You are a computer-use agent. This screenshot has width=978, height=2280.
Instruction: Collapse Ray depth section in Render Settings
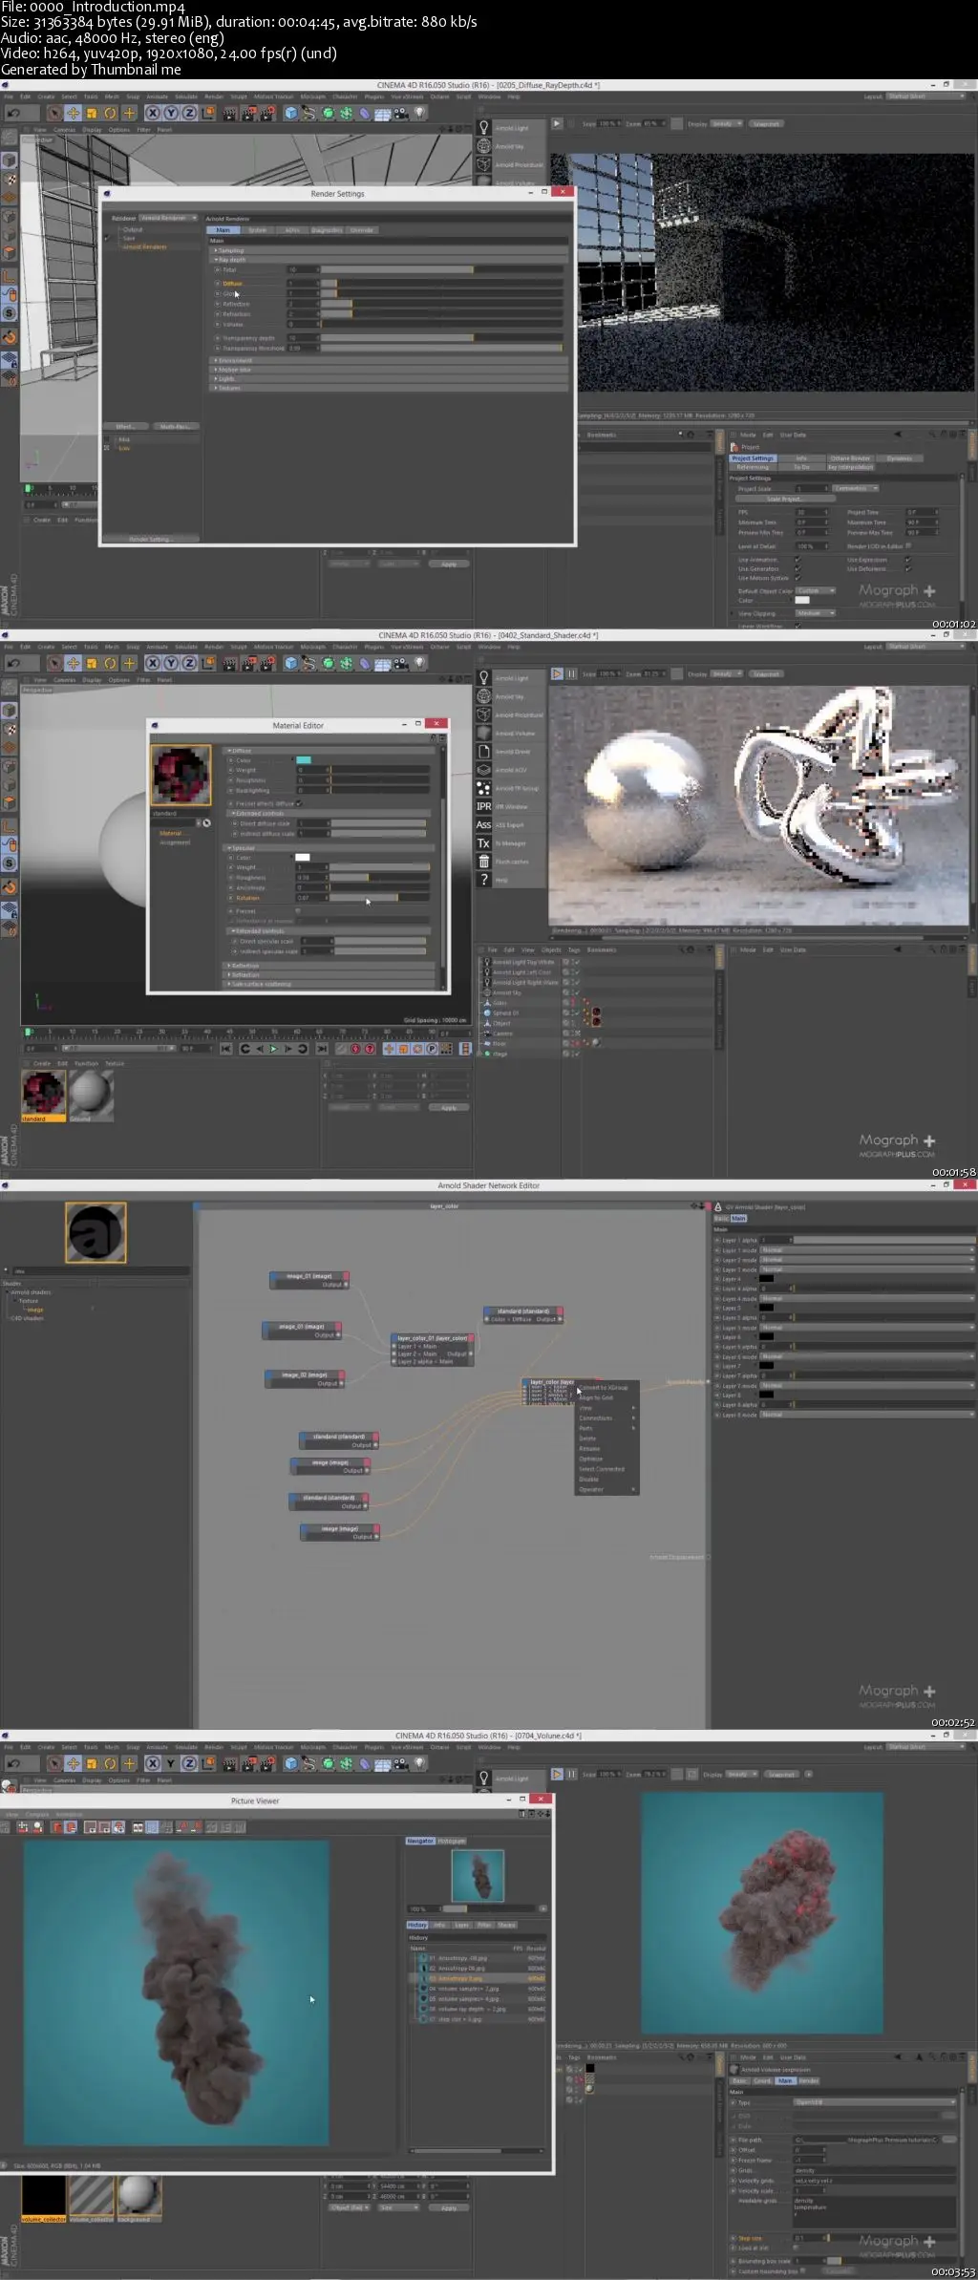point(388,259)
